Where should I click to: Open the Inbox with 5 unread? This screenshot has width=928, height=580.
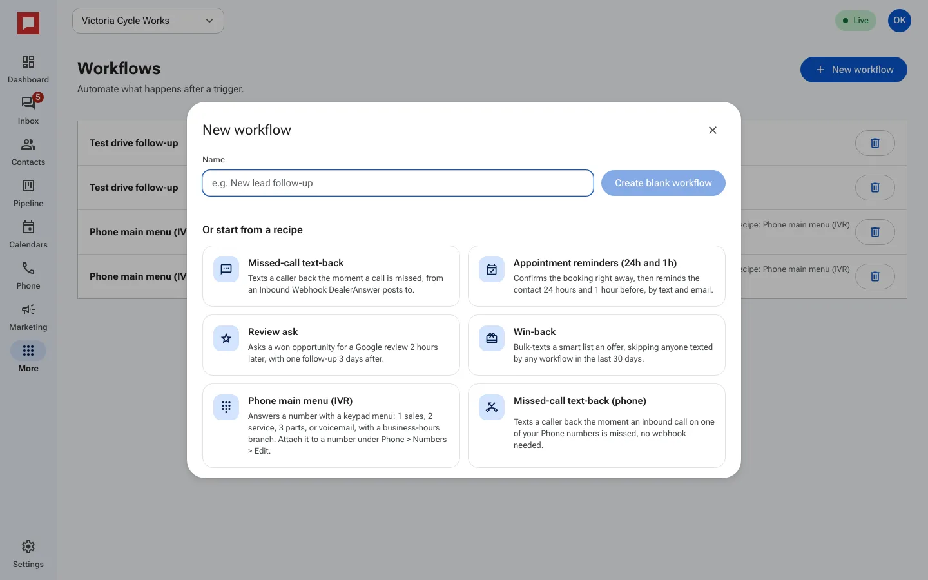pos(28,111)
